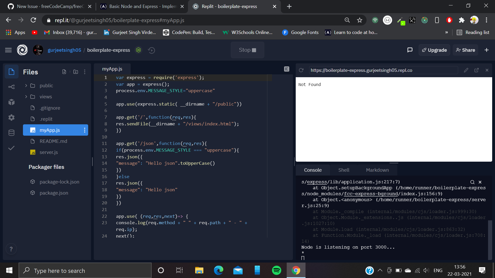This screenshot has height=278, width=495.
Task: Click the preview URL address field
Action: click(x=383, y=70)
